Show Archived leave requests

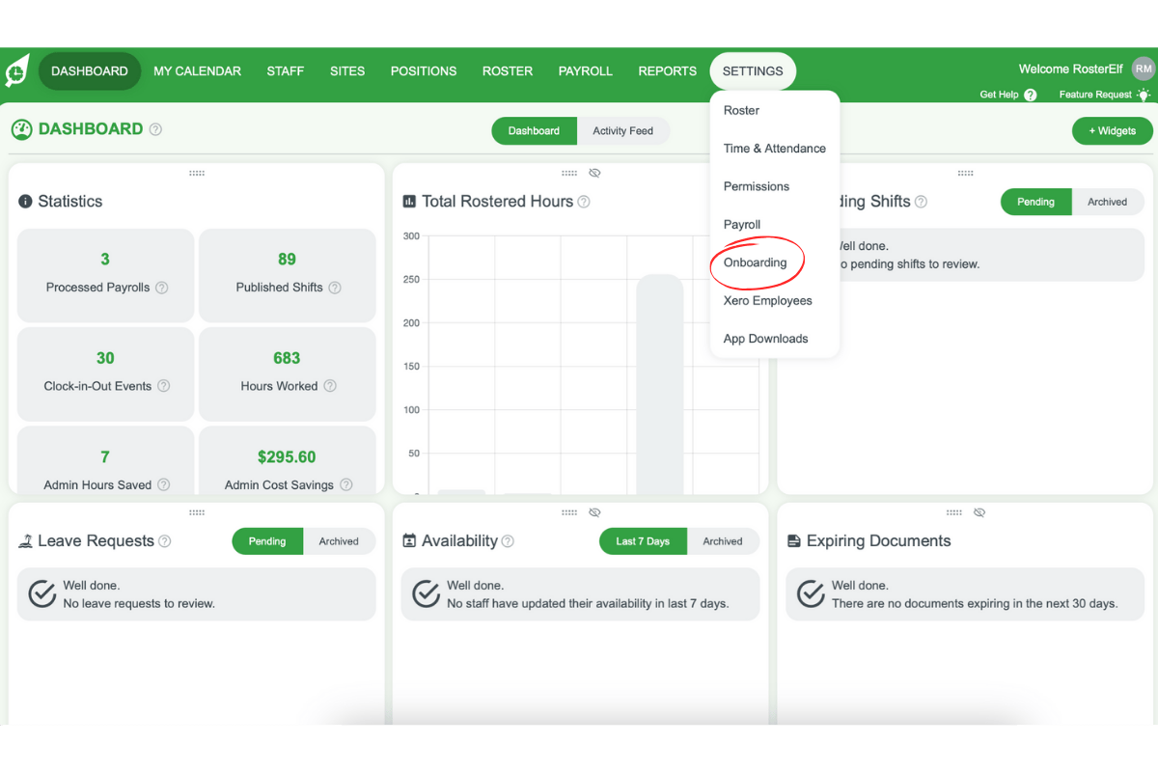339,541
